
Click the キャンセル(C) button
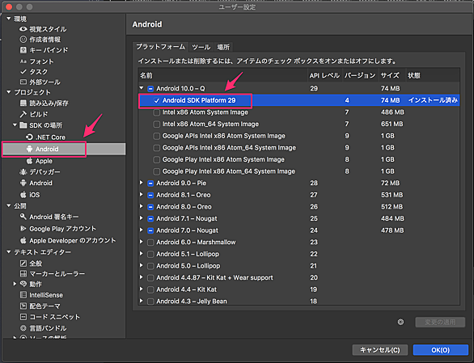380,350
